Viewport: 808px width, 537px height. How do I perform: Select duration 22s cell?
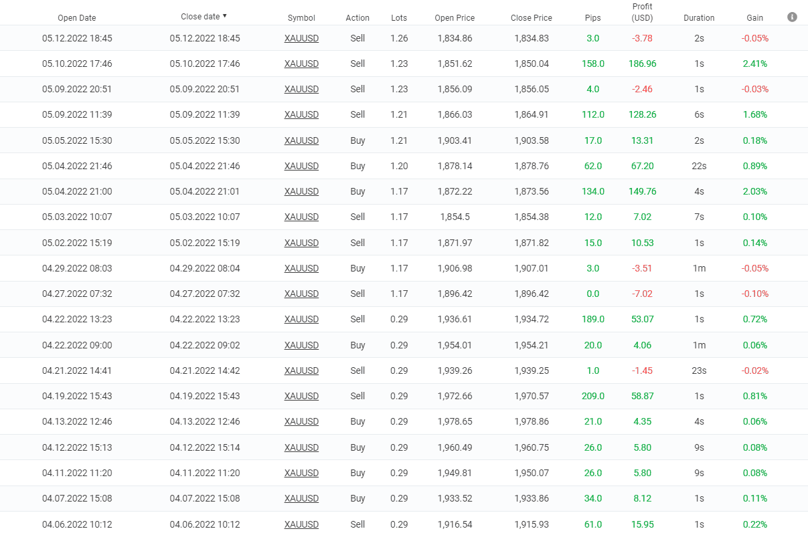tap(699, 166)
